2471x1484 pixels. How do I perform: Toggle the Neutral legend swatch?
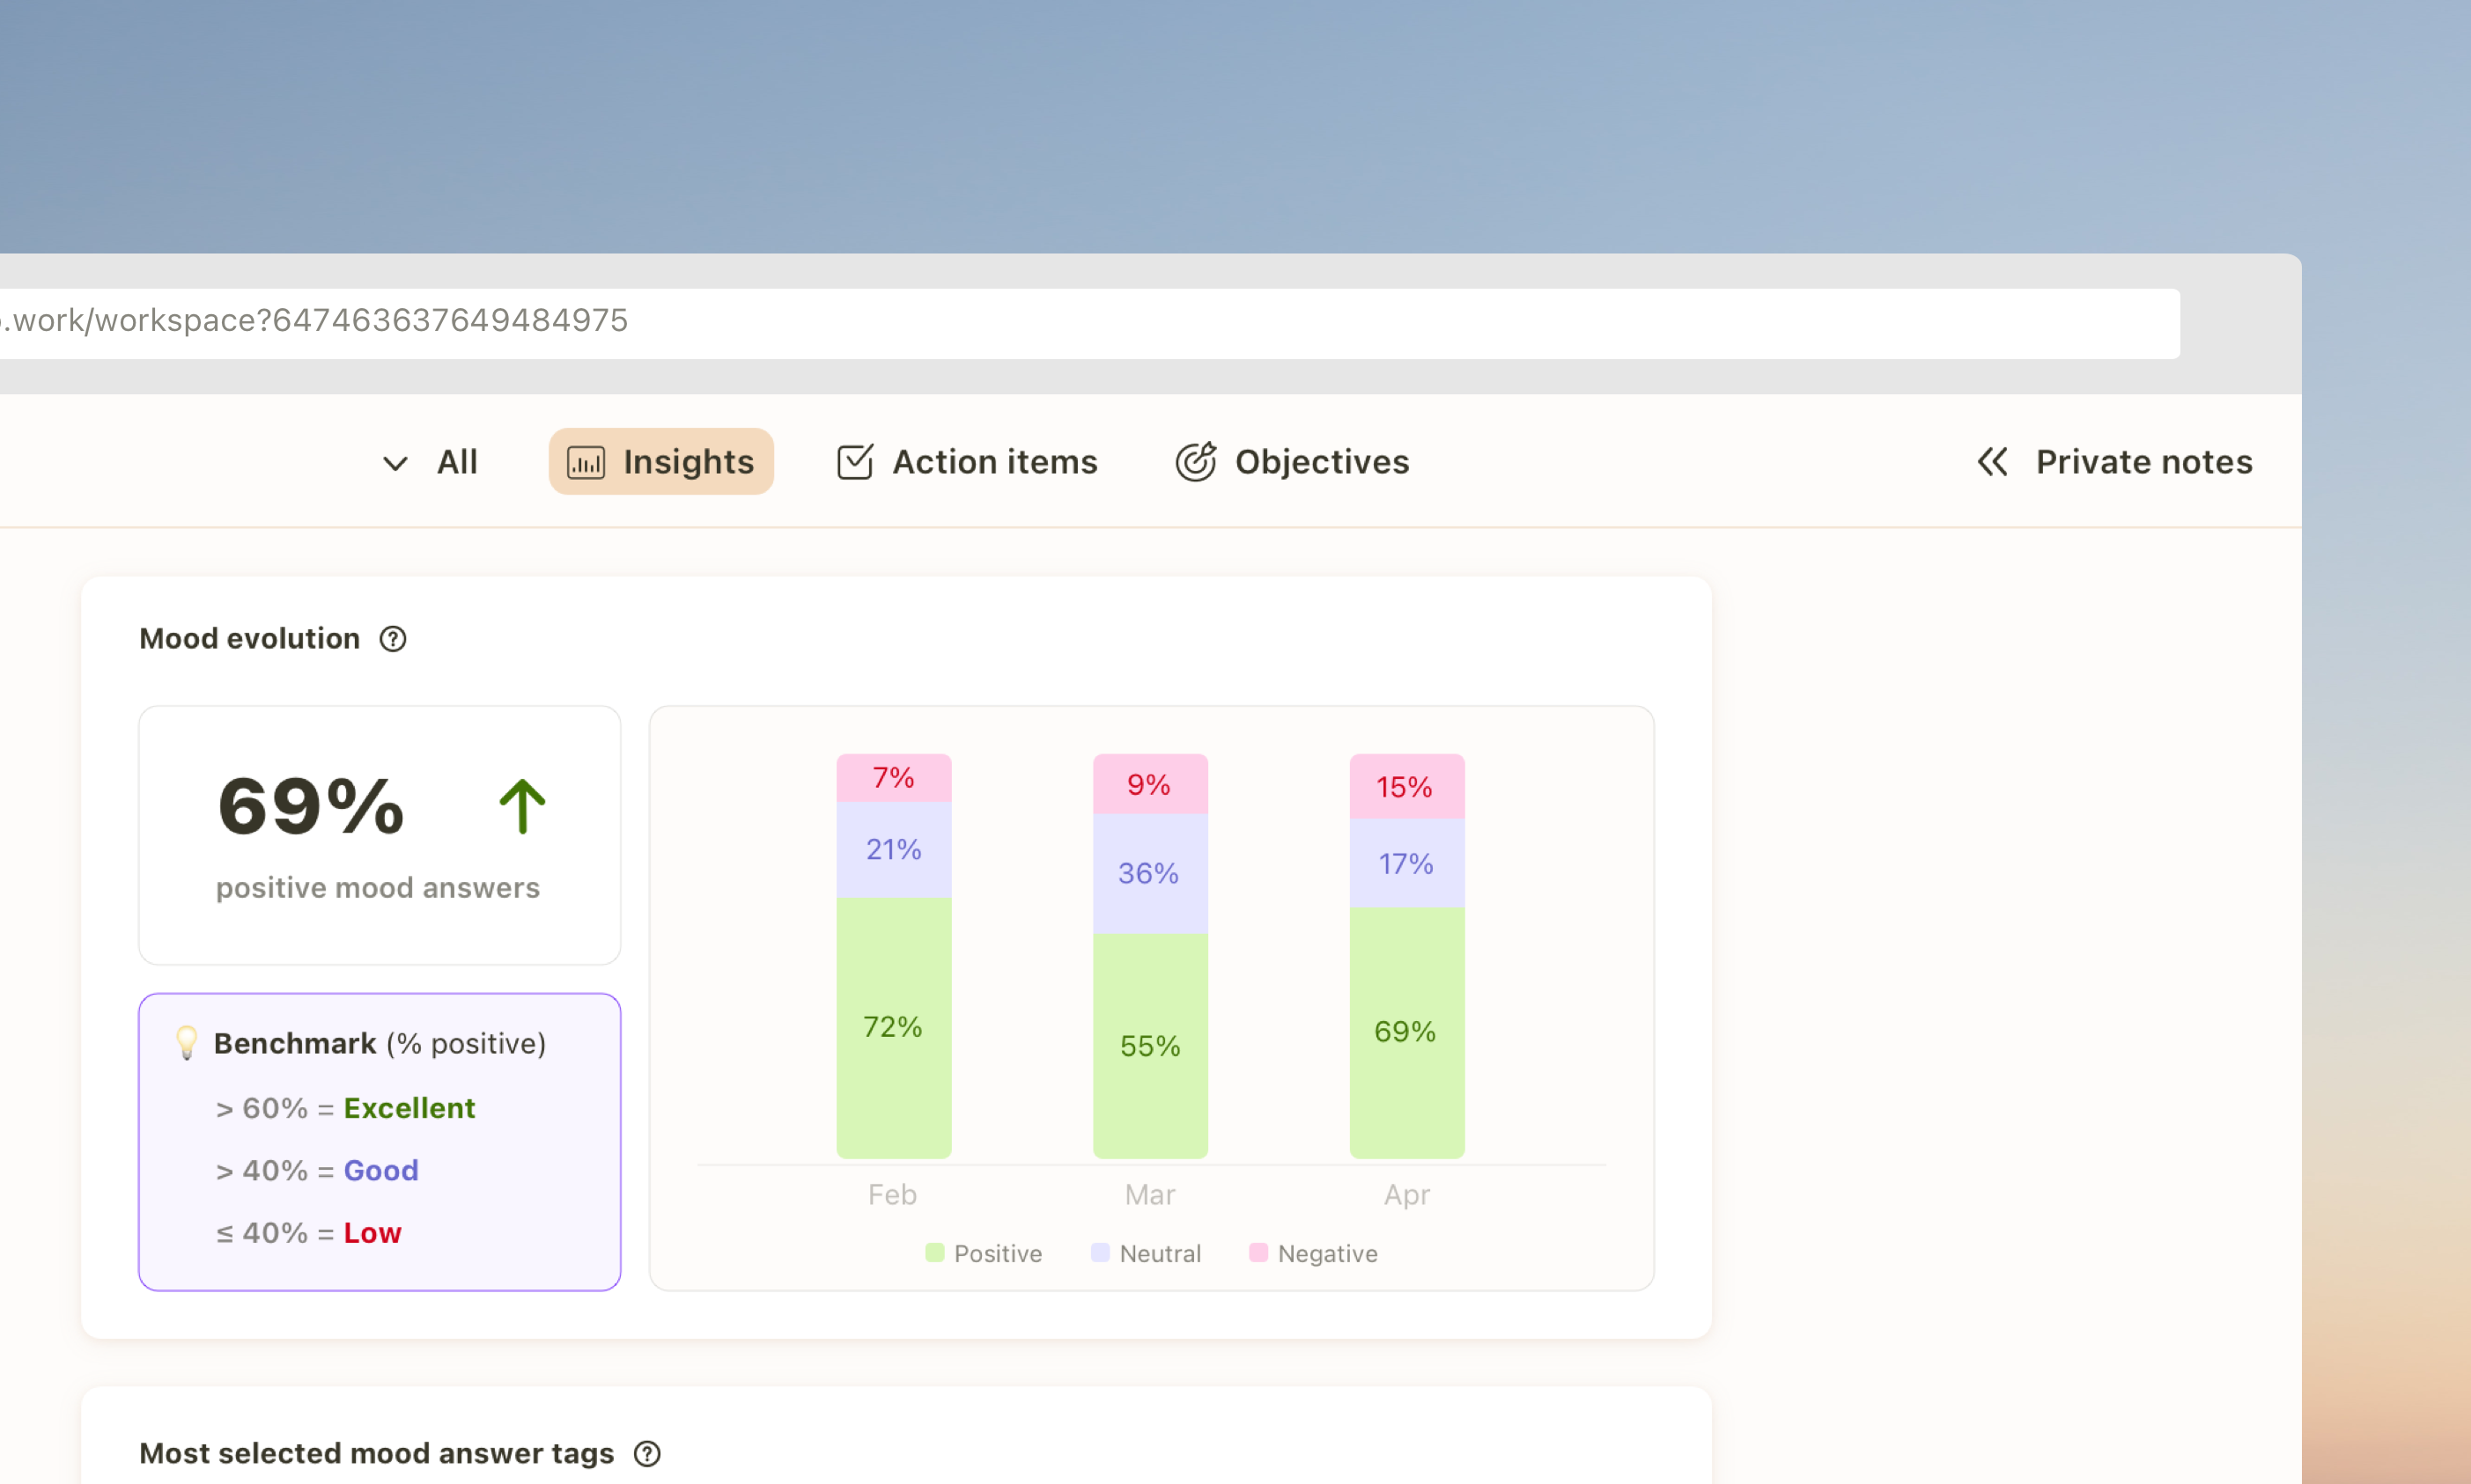point(1099,1252)
